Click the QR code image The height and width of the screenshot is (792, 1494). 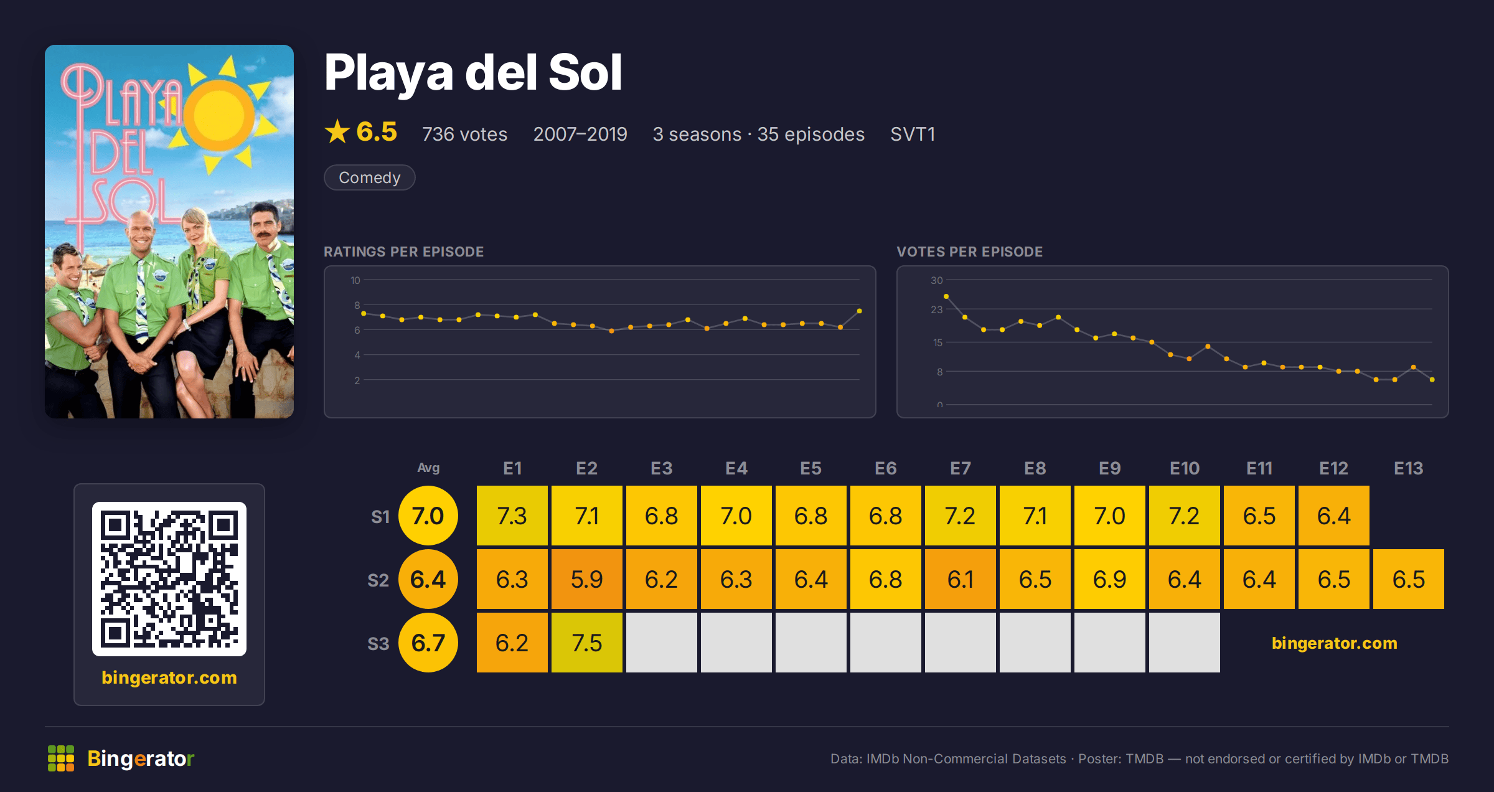click(169, 579)
